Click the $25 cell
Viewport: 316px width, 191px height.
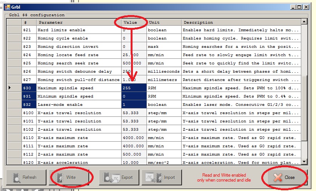pyautogui.click(x=29, y=63)
